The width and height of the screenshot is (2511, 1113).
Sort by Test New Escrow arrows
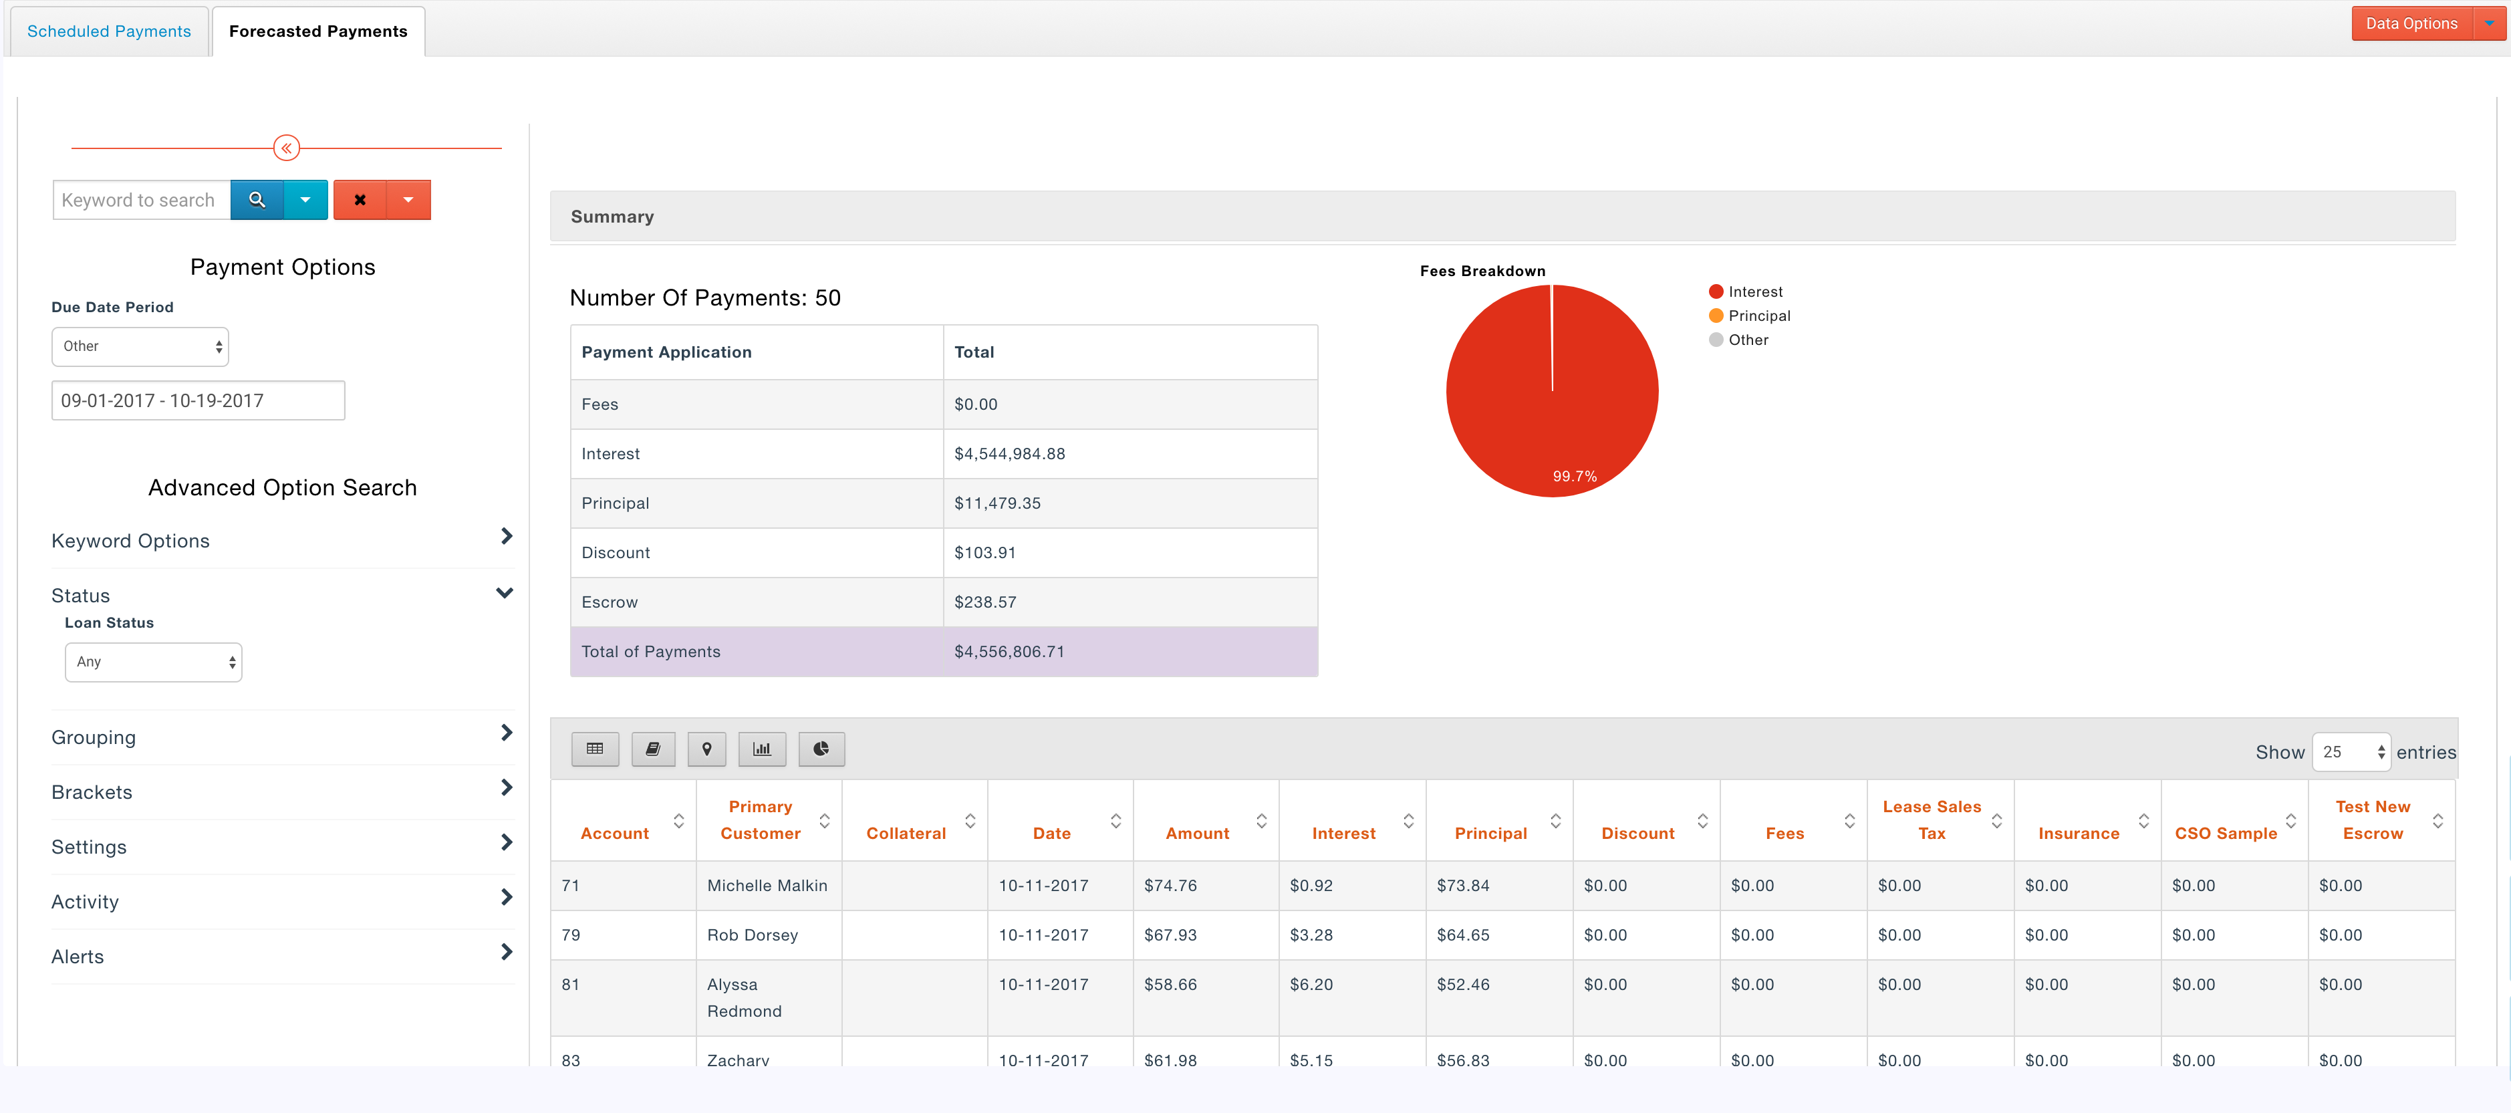(2438, 821)
